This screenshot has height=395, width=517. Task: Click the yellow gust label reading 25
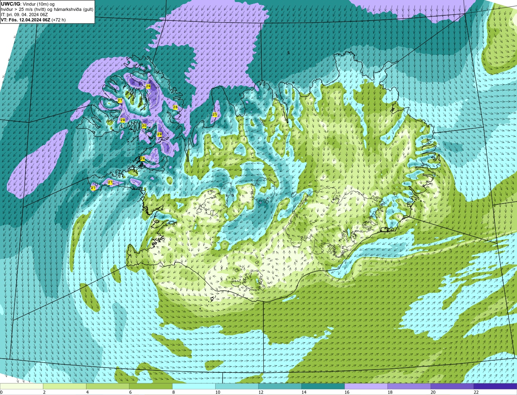click(215, 115)
